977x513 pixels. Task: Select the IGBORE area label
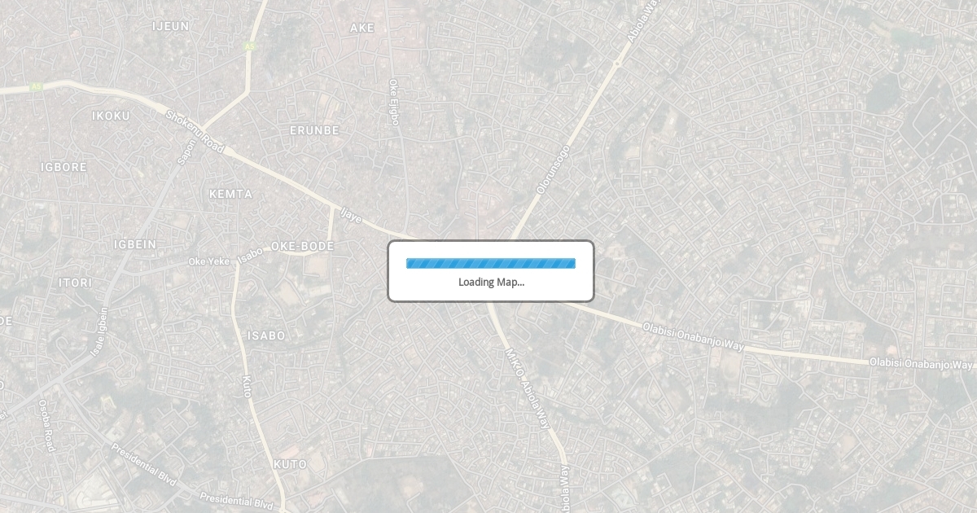click(64, 167)
